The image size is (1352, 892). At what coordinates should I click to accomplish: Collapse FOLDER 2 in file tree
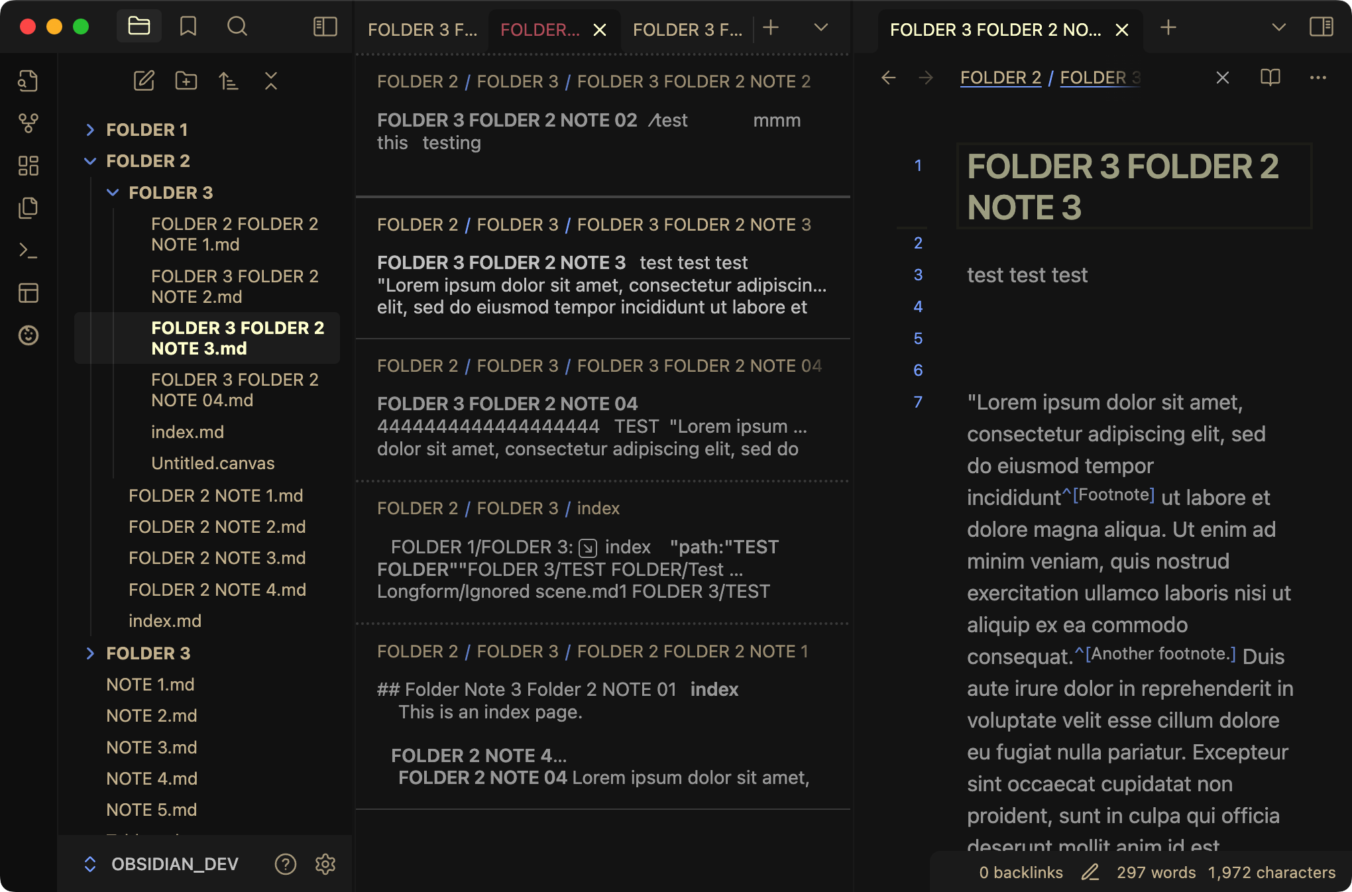pos(91,161)
